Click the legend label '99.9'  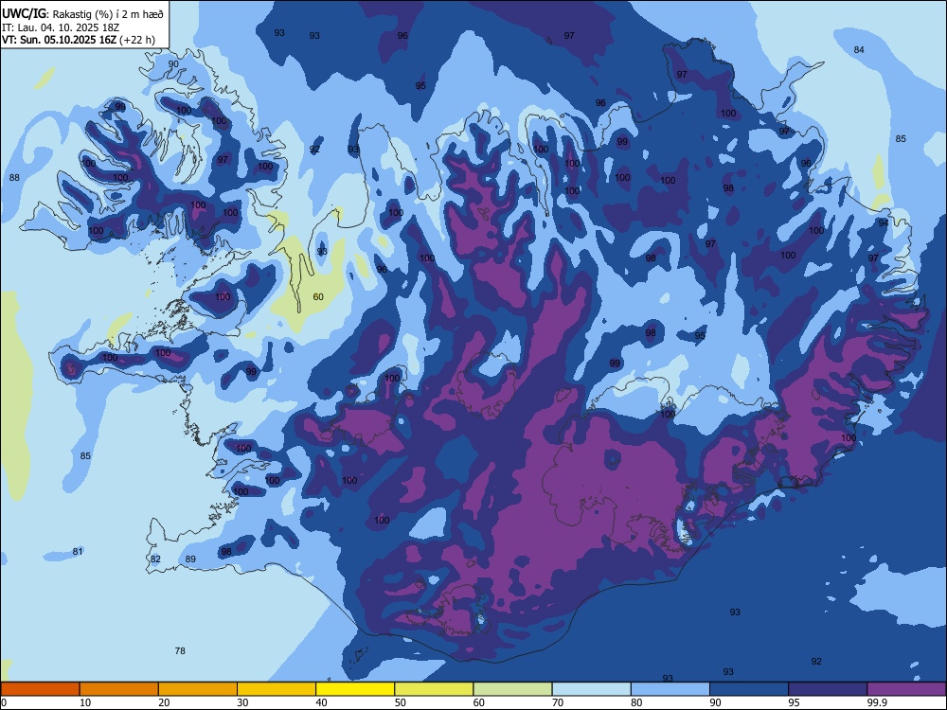click(877, 702)
